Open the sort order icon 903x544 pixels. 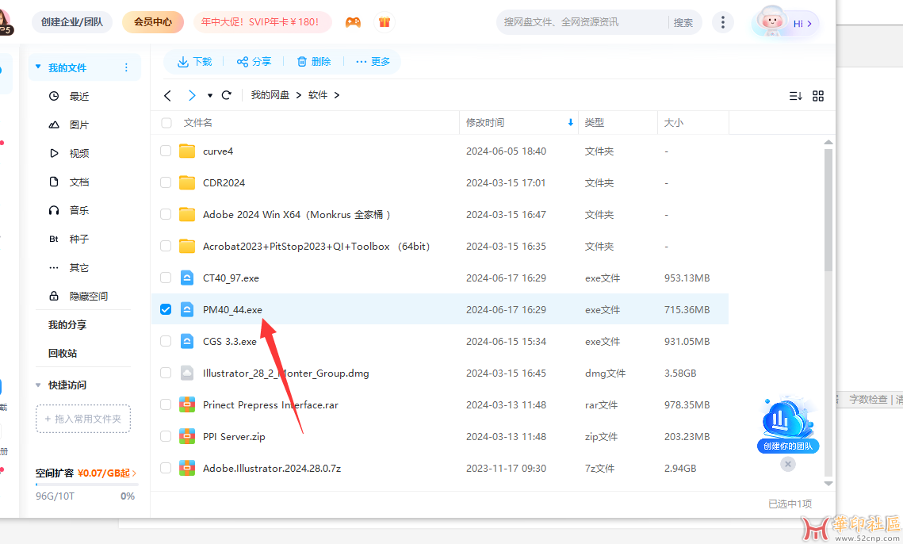(795, 96)
